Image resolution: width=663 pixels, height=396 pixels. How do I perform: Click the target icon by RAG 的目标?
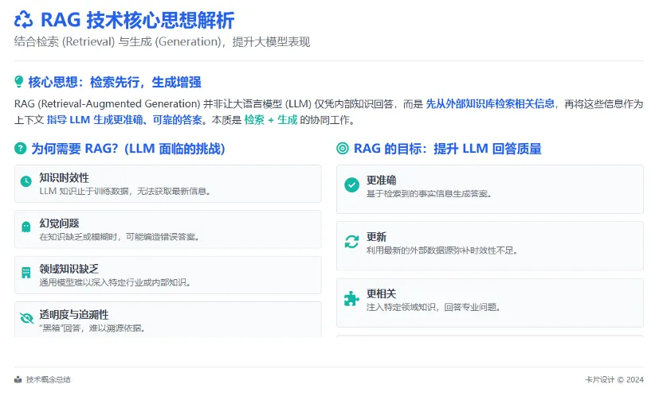click(x=343, y=148)
